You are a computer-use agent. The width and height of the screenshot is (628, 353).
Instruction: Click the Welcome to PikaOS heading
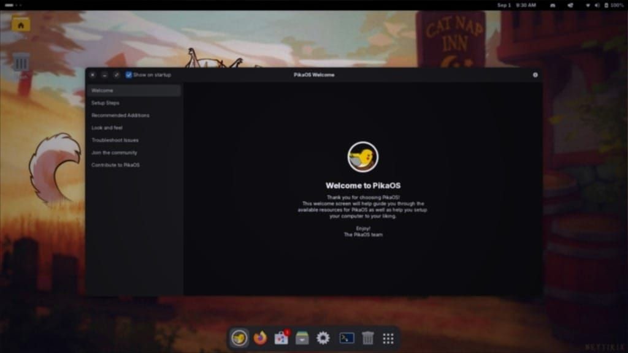363,186
